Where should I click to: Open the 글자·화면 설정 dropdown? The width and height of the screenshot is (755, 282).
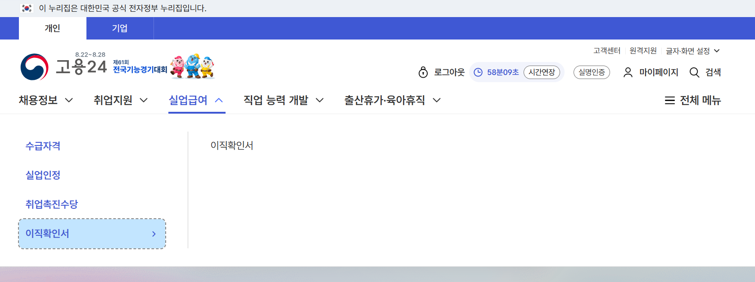click(x=693, y=51)
